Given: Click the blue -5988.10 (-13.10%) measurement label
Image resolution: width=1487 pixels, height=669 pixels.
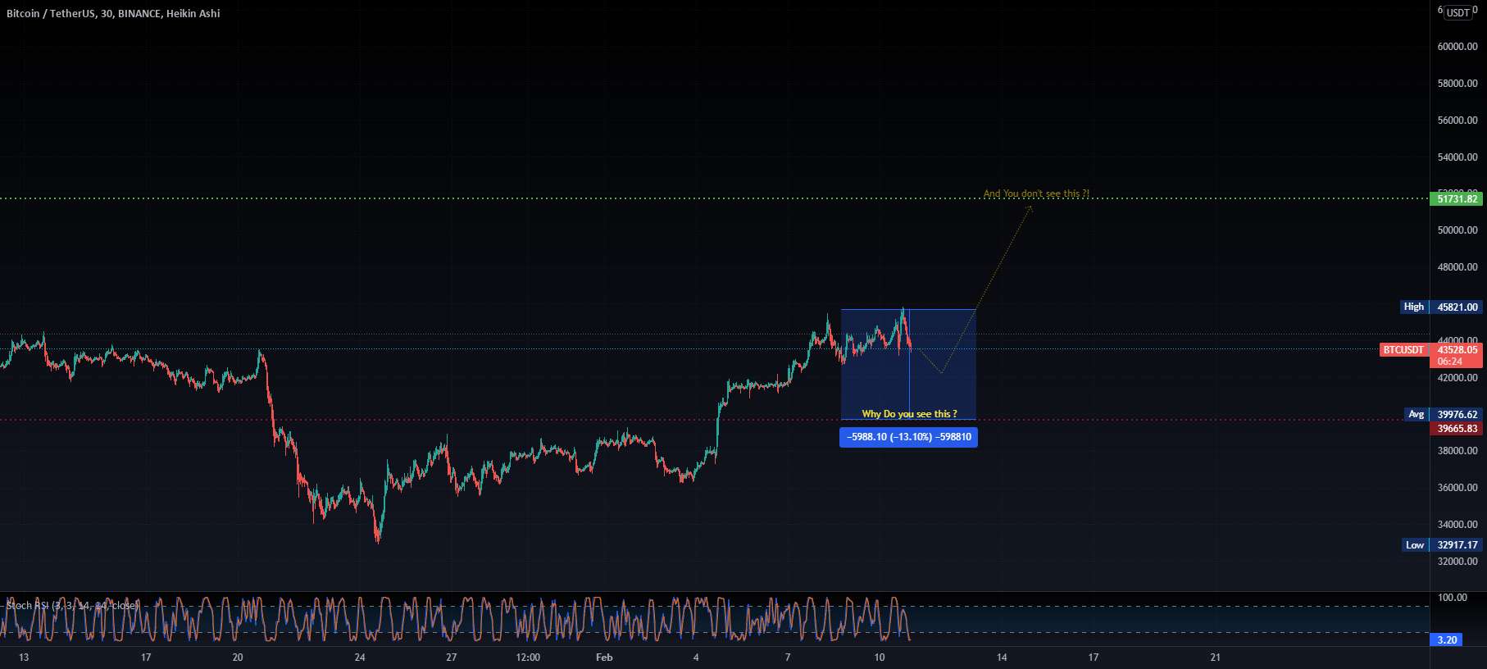Looking at the screenshot, I should point(908,437).
